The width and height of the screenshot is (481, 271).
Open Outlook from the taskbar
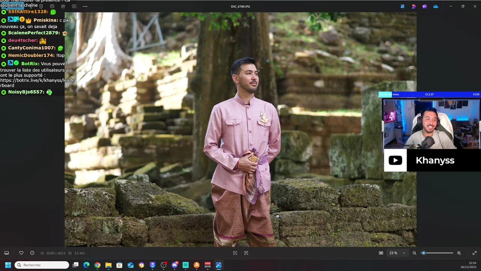[x=130, y=265]
